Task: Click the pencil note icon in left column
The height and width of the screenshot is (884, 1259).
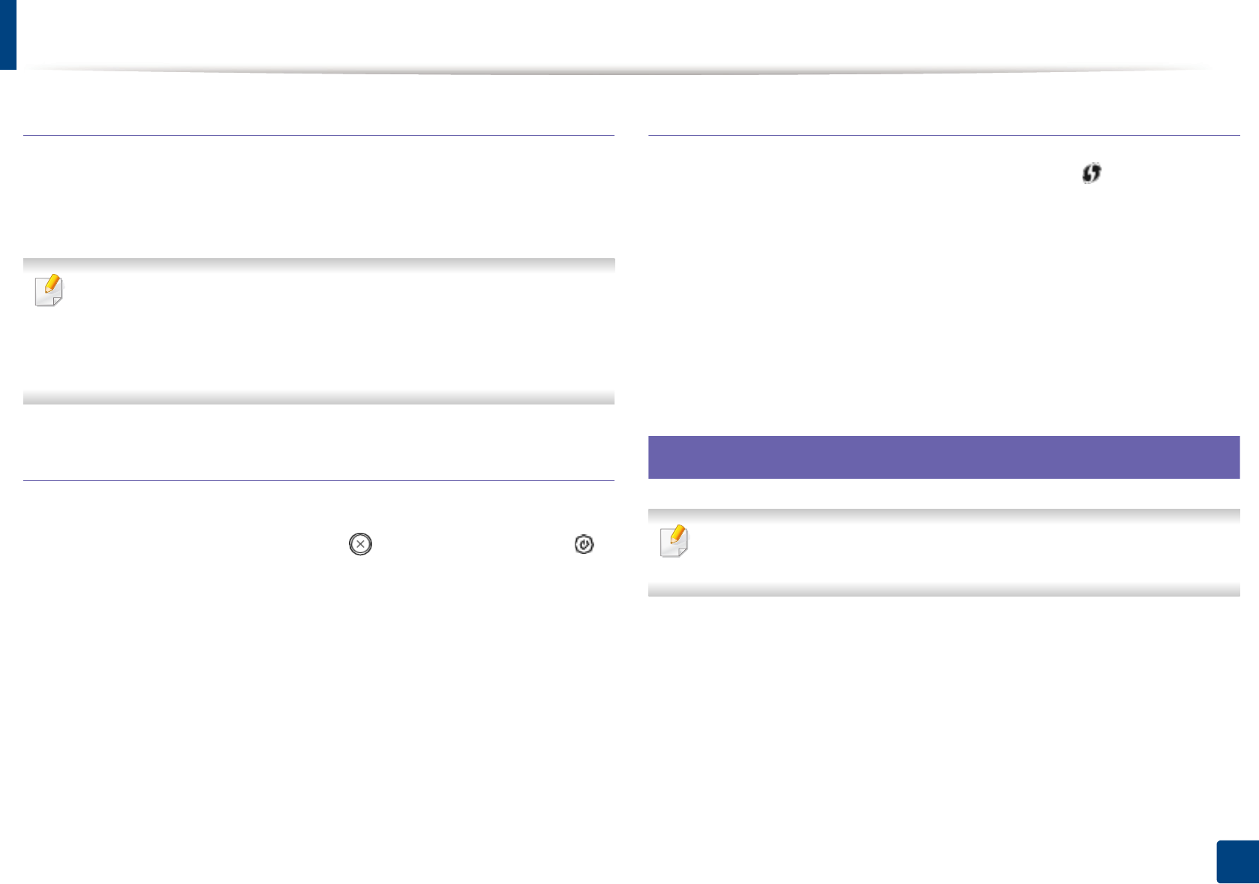Action: click(x=50, y=290)
